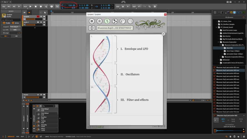Screen dimensions: 247x139
Task: Solo the Synplant track
Action: 41,17
